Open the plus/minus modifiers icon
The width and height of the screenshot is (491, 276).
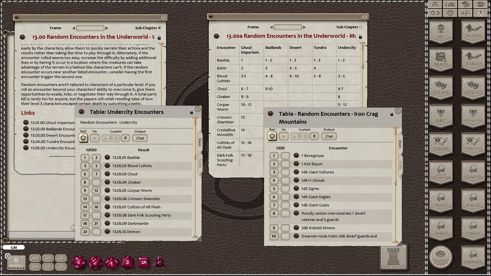[x=465, y=13]
